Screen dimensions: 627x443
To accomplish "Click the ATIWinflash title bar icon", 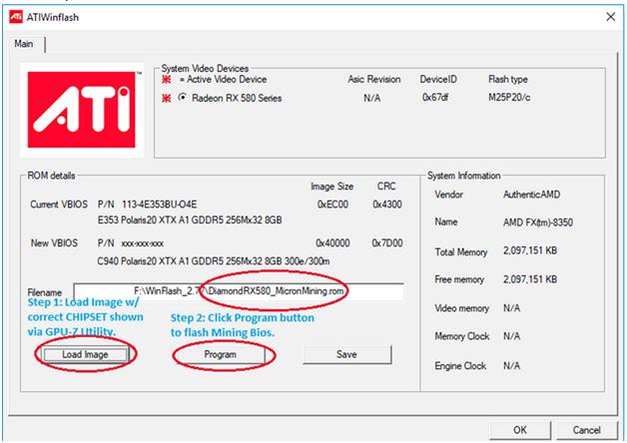I will 16,17.
